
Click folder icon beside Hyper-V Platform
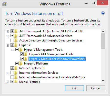pos(21,63)
